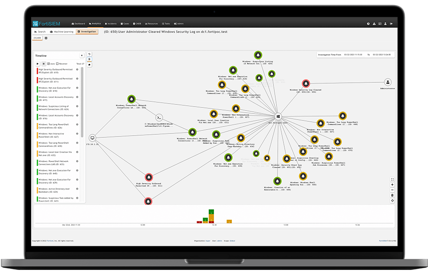Close the Timeline panel
Image resolution: width=428 pixels, height=276 pixels.
click(81, 55)
